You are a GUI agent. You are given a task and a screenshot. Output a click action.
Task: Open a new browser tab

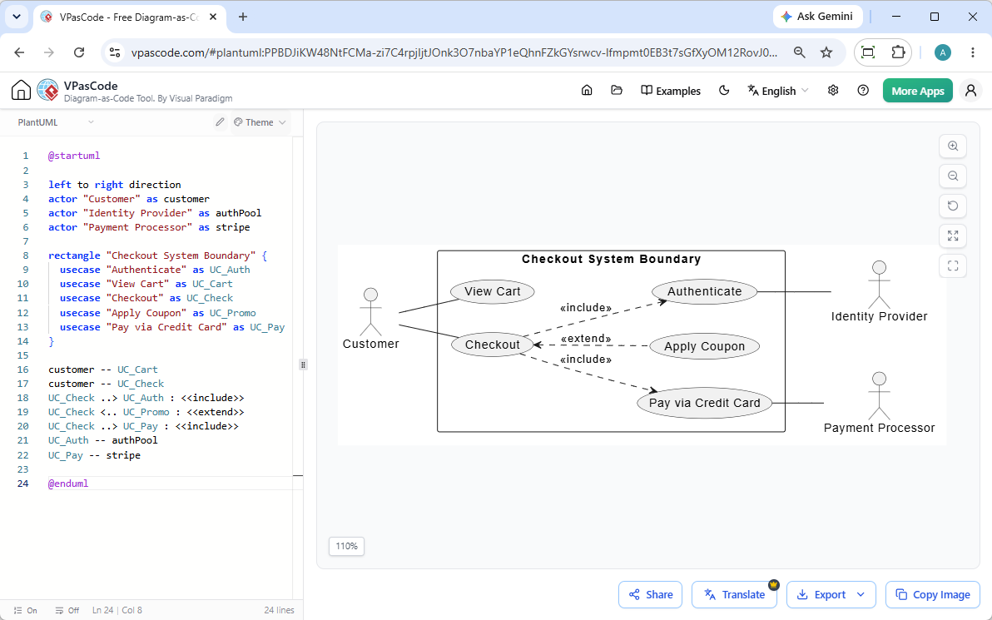click(x=243, y=17)
